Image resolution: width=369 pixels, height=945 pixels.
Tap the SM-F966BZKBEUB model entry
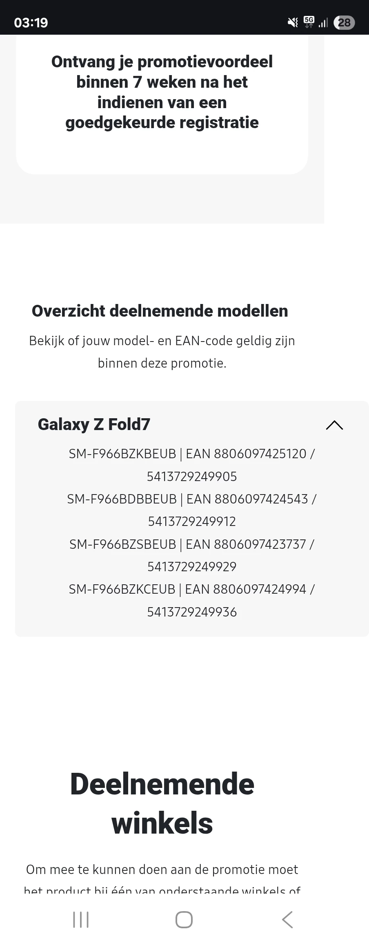click(x=122, y=454)
